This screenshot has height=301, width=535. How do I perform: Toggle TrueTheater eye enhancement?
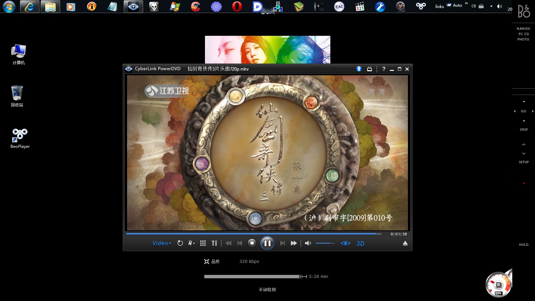pos(345,243)
